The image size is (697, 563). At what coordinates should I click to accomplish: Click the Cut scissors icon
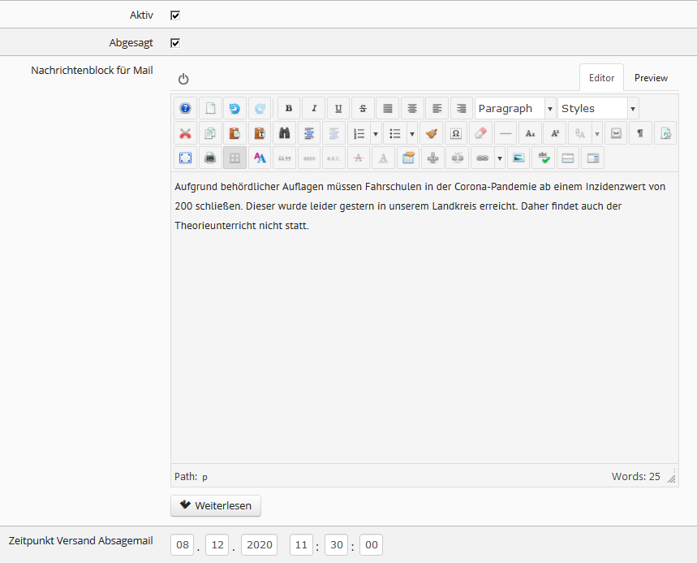[x=185, y=133]
